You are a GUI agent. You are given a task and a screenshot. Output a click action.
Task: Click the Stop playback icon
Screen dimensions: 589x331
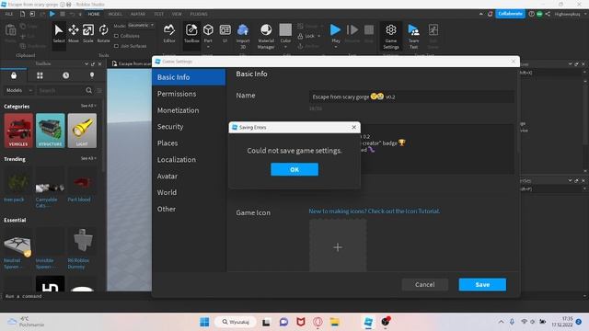coord(369,30)
